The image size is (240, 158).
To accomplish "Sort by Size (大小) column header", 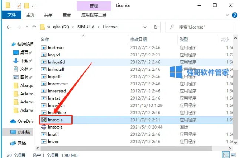I will coord(226,39).
